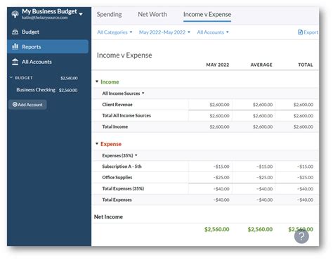333x260 pixels.
Task: Click the MAY 2022 column header
Action: (218, 65)
